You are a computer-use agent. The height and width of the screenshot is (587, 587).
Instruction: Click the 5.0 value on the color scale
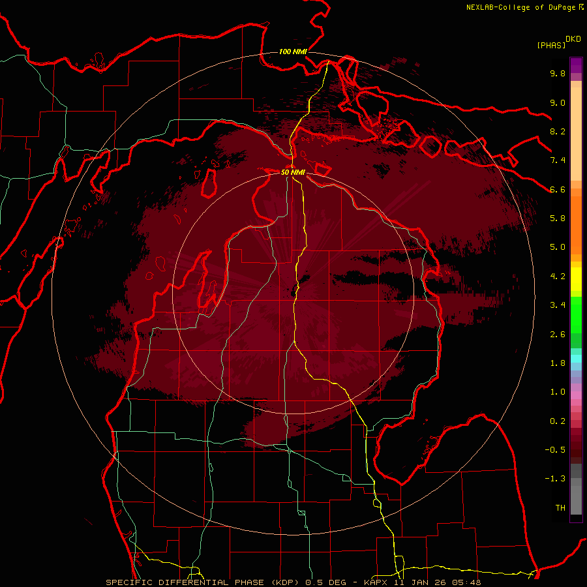pyautogui.click(x=558, y=247)
